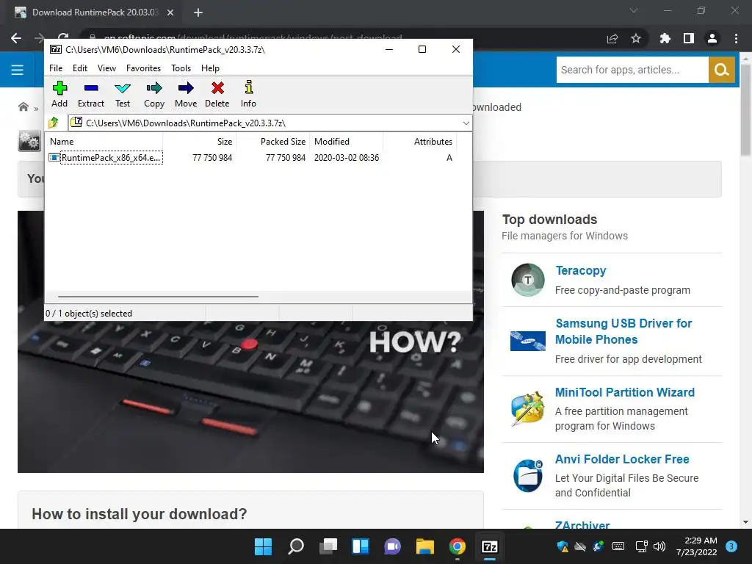752x564 pixels.
Task: Bookmark this page with the star icon
Action: (x=636, y=38)
